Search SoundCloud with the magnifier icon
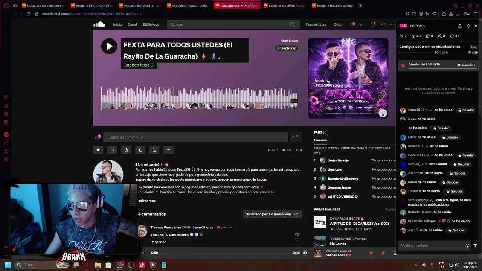 point(293,24)
